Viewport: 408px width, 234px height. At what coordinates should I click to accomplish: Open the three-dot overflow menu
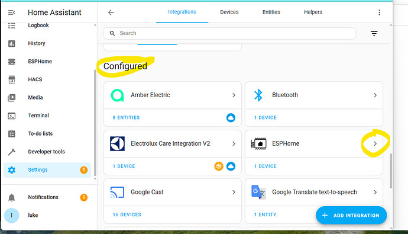coord(379,12)
